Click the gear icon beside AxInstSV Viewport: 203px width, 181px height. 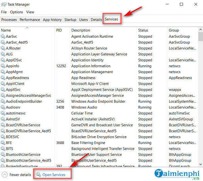[x=3, y=119]
